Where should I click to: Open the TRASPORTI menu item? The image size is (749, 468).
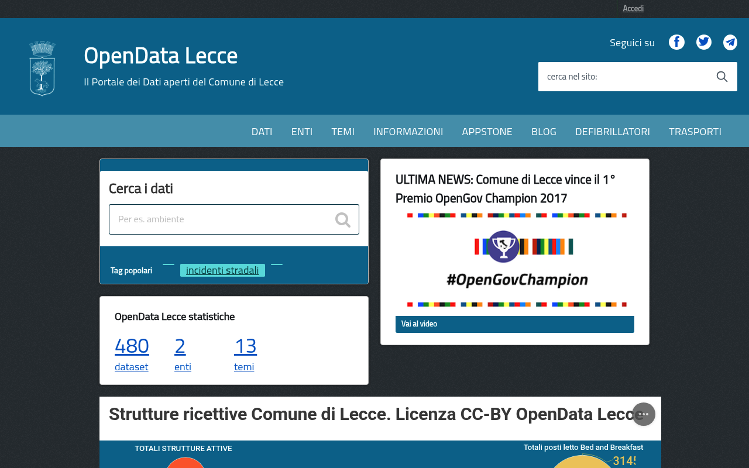pos(695,131)
